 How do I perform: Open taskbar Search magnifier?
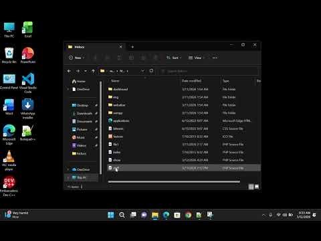pyautogui.click(x=122, y=215)
